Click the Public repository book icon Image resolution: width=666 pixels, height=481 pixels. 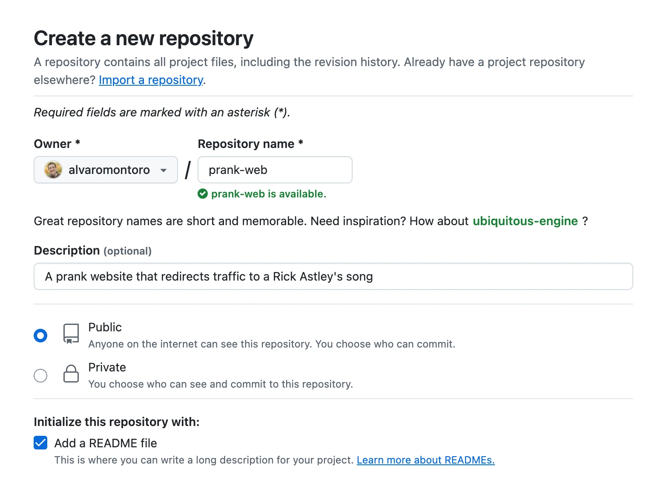[71, 333]
